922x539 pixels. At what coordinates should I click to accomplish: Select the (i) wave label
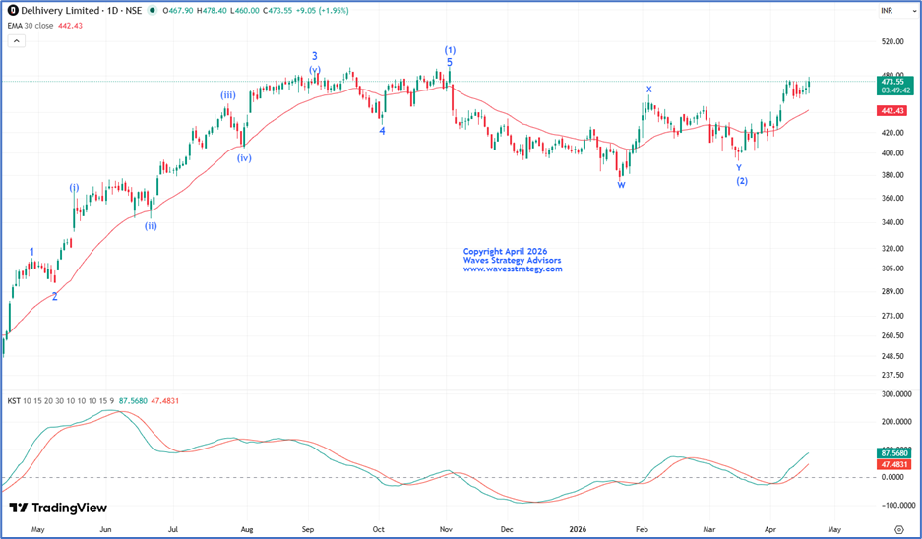[x=74, y=188]
